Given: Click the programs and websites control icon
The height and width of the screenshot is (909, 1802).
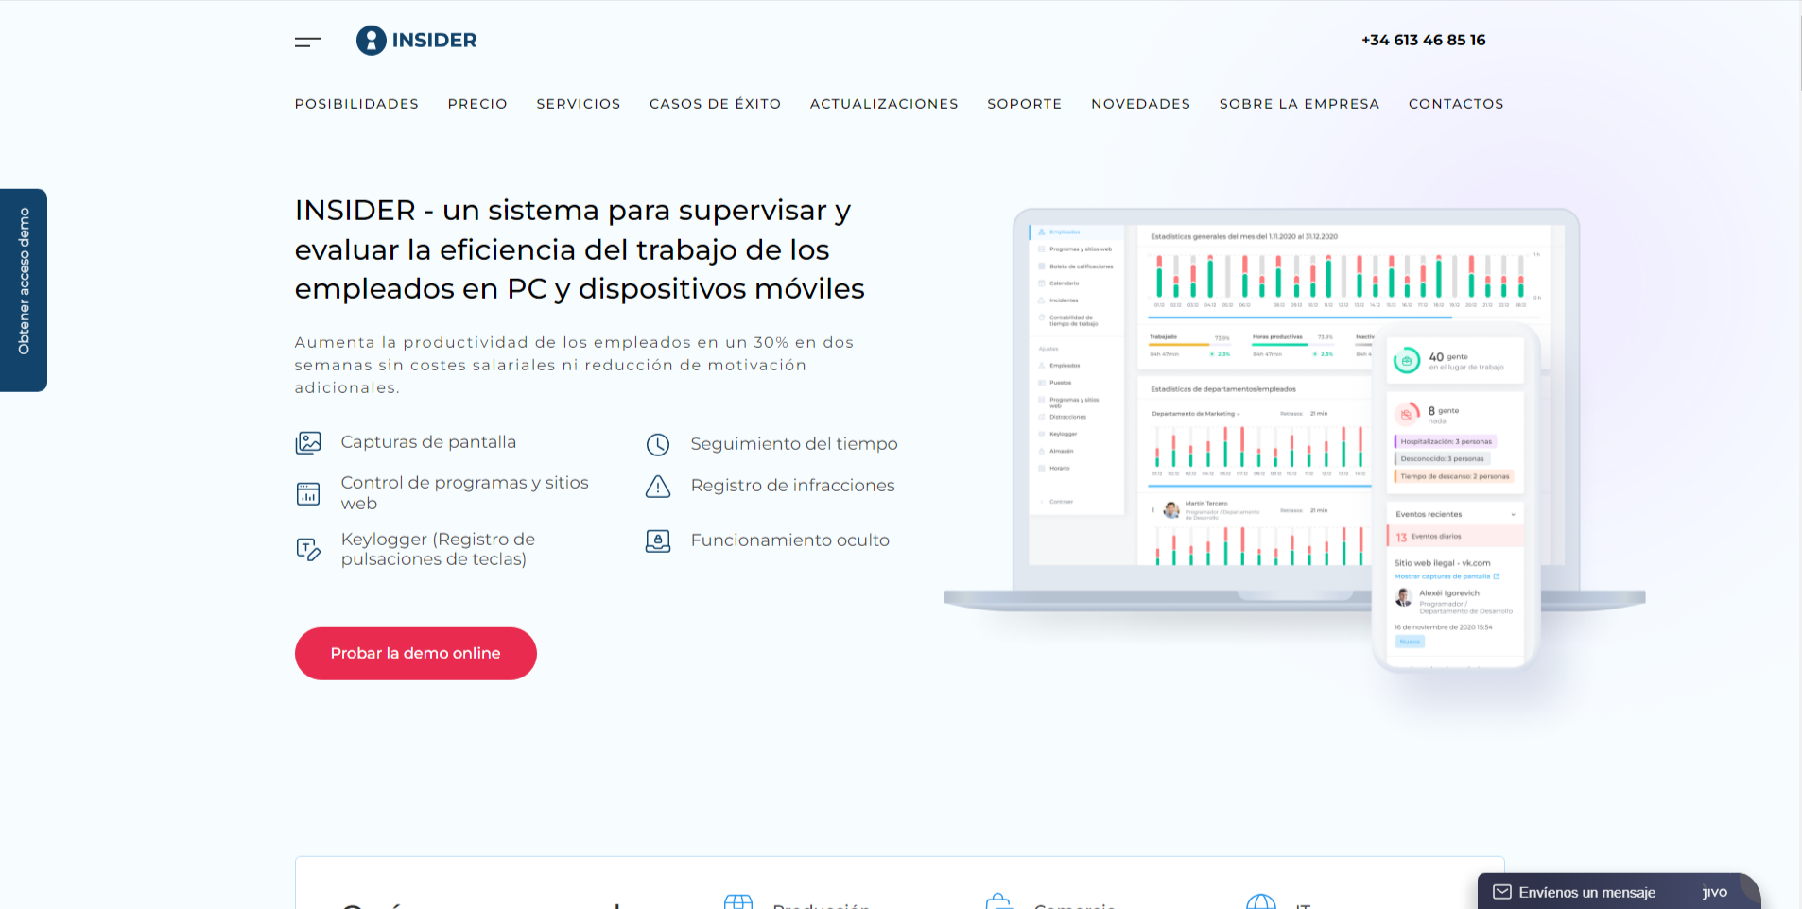Looking at the screenshot, I should [308, 493].
